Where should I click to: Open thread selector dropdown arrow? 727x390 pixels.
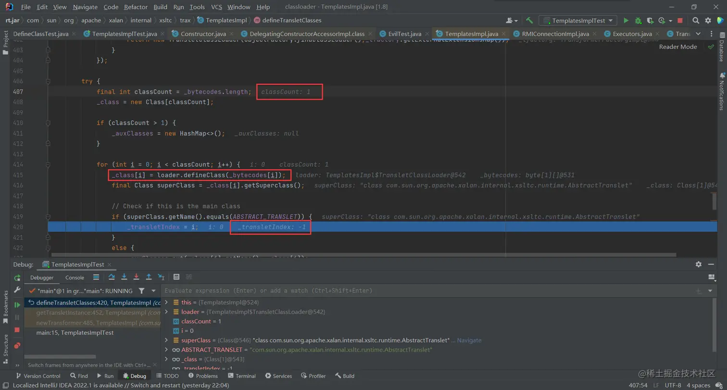click(153, 291)
